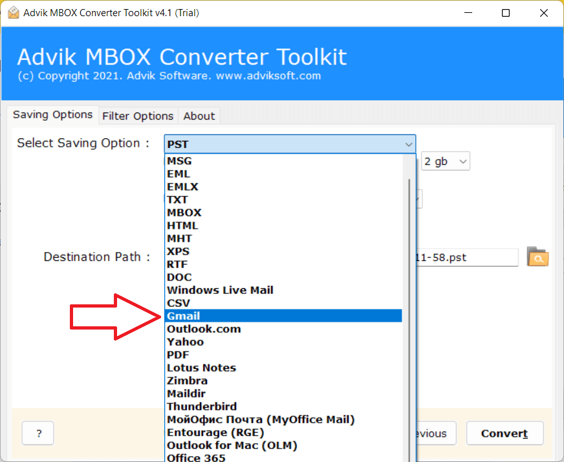Click the Advik app icon in title bar
The image size is (564, 462).
pyautogui.click(x=13, y=13)
